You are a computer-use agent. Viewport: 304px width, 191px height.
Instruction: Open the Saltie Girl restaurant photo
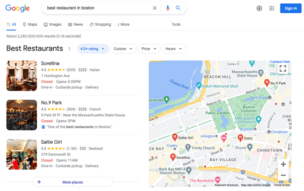click(22, 154)
